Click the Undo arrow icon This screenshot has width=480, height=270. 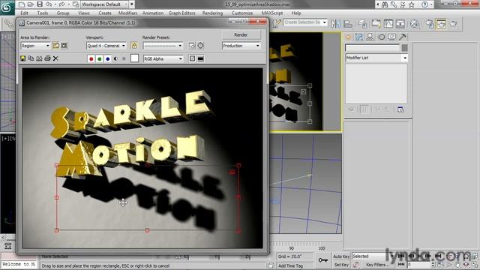point(48,4)
